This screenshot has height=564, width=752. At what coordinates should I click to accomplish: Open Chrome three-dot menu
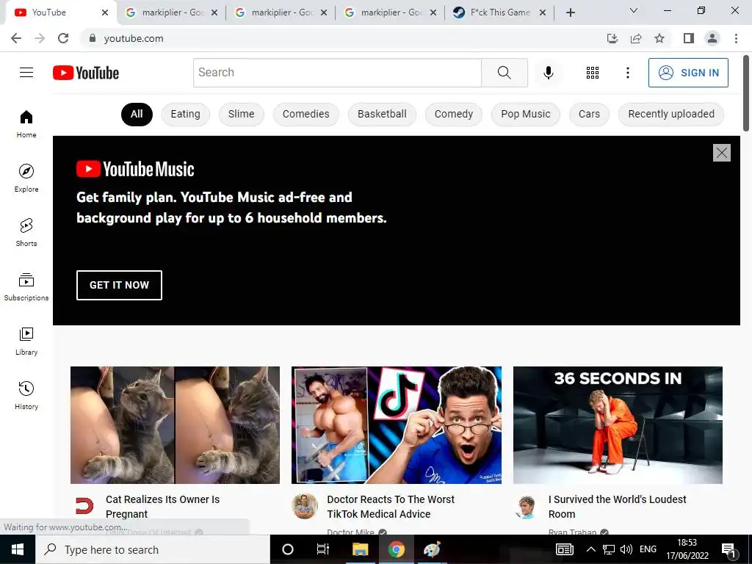(x=736, y=38)
